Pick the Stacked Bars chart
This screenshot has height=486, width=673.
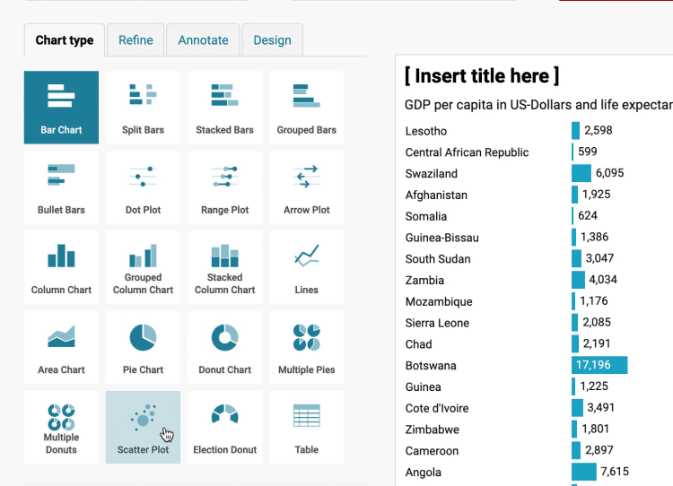[x=225, y=108]
